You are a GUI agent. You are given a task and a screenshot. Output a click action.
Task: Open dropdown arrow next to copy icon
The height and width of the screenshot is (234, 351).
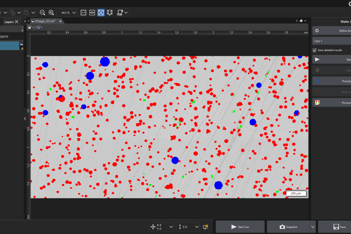[x=19, y=12]
